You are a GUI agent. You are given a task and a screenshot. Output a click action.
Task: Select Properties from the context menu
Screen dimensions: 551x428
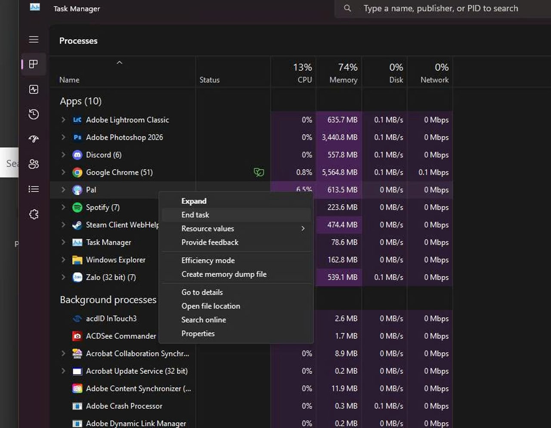tap(198, 333)
